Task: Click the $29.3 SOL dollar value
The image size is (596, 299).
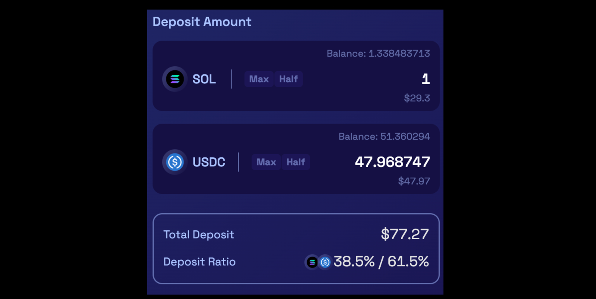Action: coord(417,98)
